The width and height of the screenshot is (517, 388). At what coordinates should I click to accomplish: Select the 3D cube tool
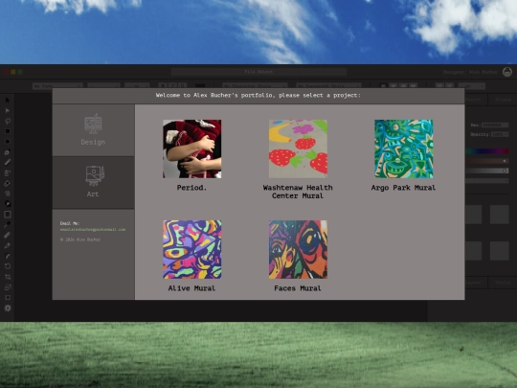(8, 152)
